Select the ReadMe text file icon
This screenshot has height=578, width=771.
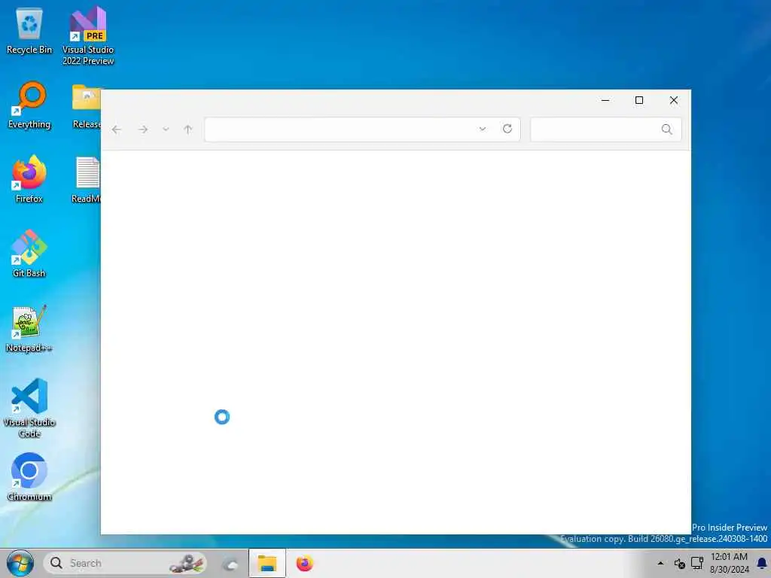click(x=87, y=179)
